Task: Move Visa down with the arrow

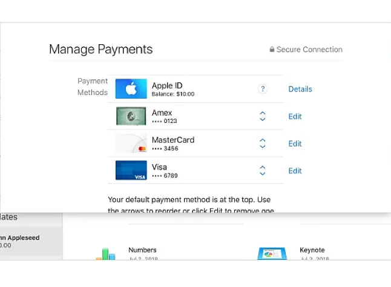Action: 262,174
